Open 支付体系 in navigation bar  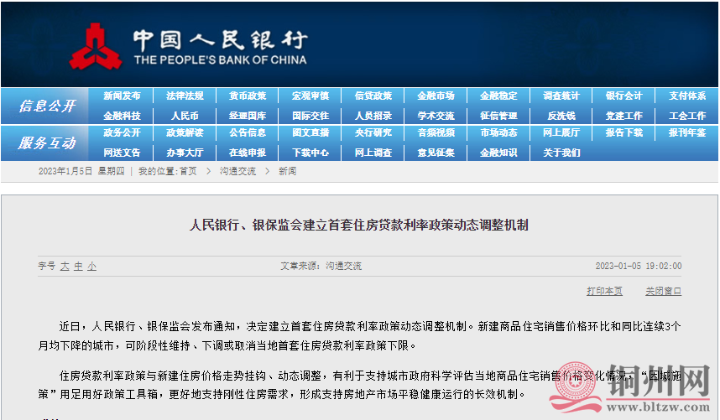[687, 96]
